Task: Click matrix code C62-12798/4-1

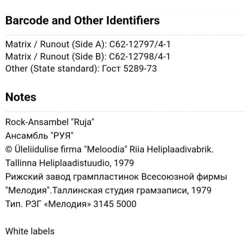Action: pos(139,56)
